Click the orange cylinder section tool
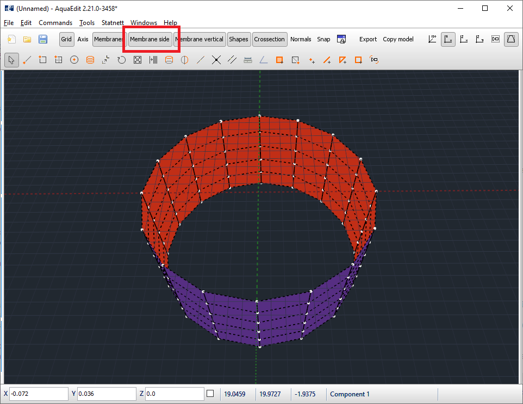Screen dimensions: 523x404 pos(169,60)
